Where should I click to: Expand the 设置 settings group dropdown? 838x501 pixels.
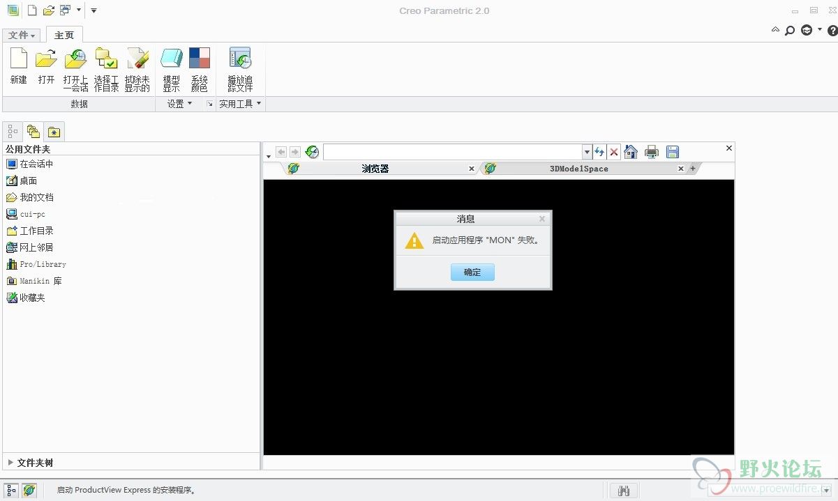[180, 104]
